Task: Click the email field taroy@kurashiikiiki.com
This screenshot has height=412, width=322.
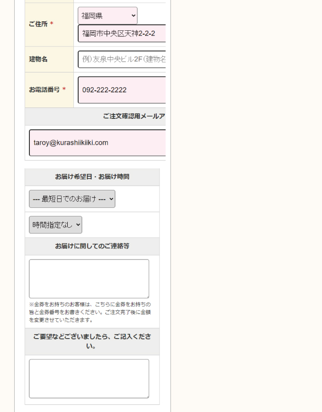Action: (x=98, y=143)
